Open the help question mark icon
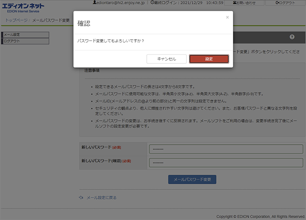Screen dimensions: 306x220 pos(292,37)
